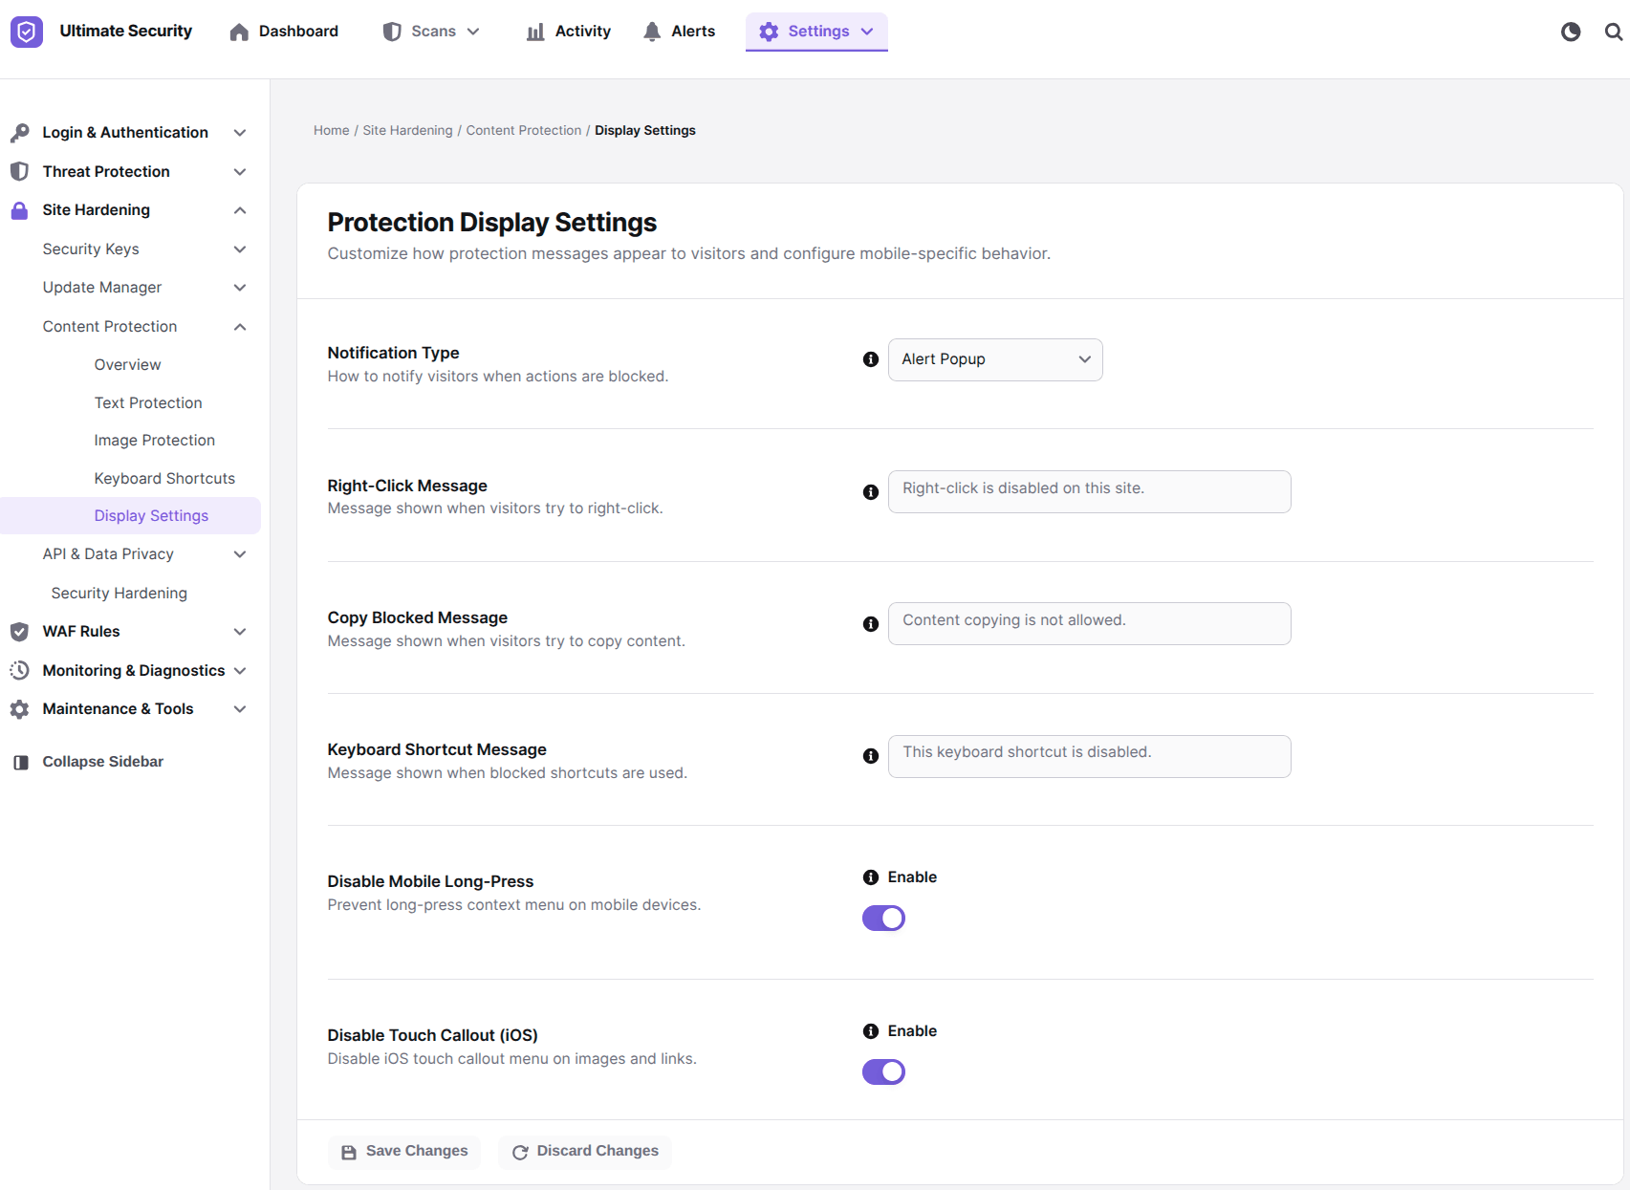This screenshot has height=1190, width=1630.
Task: Open search magnifier icon
Action: tap(1614, 32)
